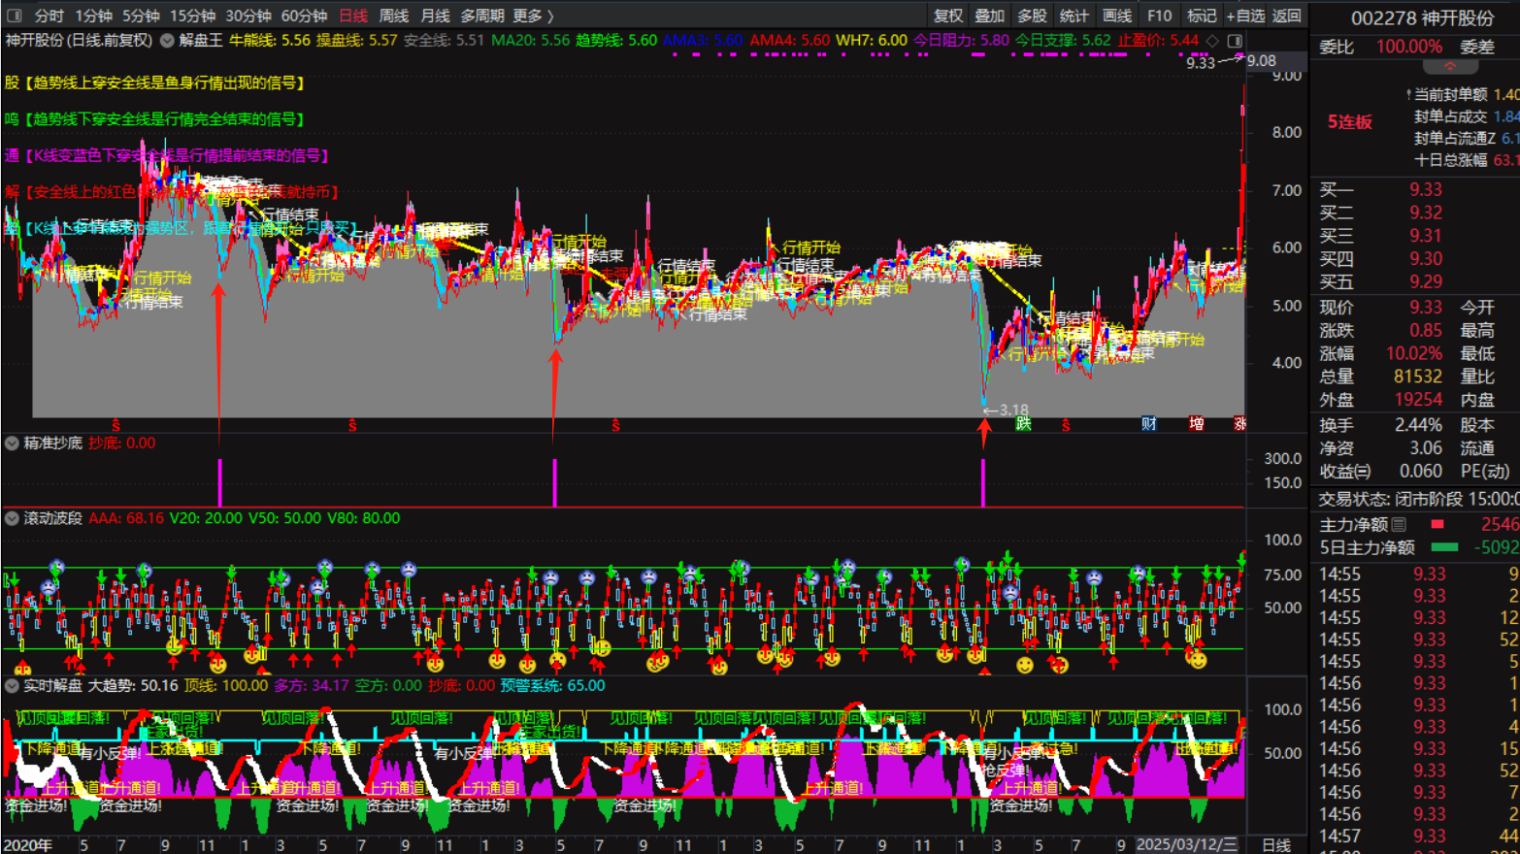The width and height of the screenshot is (1520, 854).
Task: Click the diamond icon next to 止盈价
Action: tap(1212, 41)
